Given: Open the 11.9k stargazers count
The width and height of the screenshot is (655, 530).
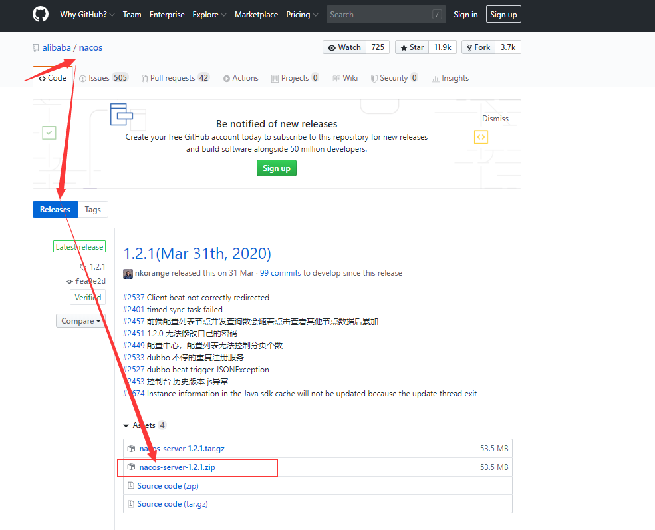Looking at the screenshot, I should pyautogui.click(x=442, y=47).
